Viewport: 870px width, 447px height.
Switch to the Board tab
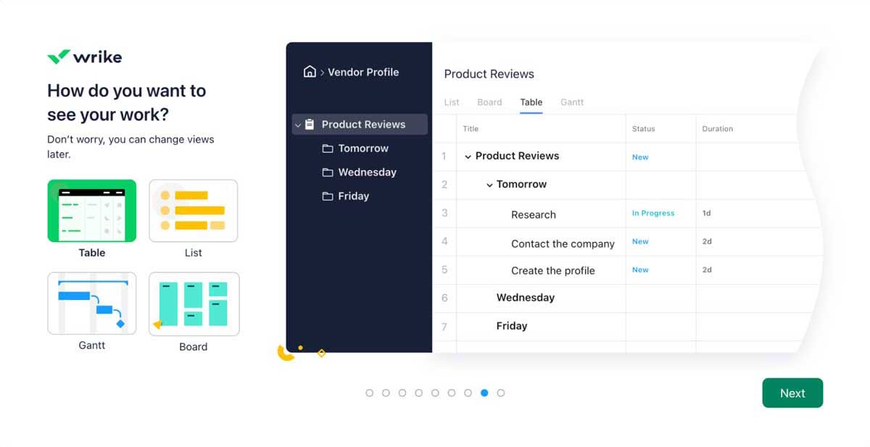pyautogui.click(x=489, y=102)
